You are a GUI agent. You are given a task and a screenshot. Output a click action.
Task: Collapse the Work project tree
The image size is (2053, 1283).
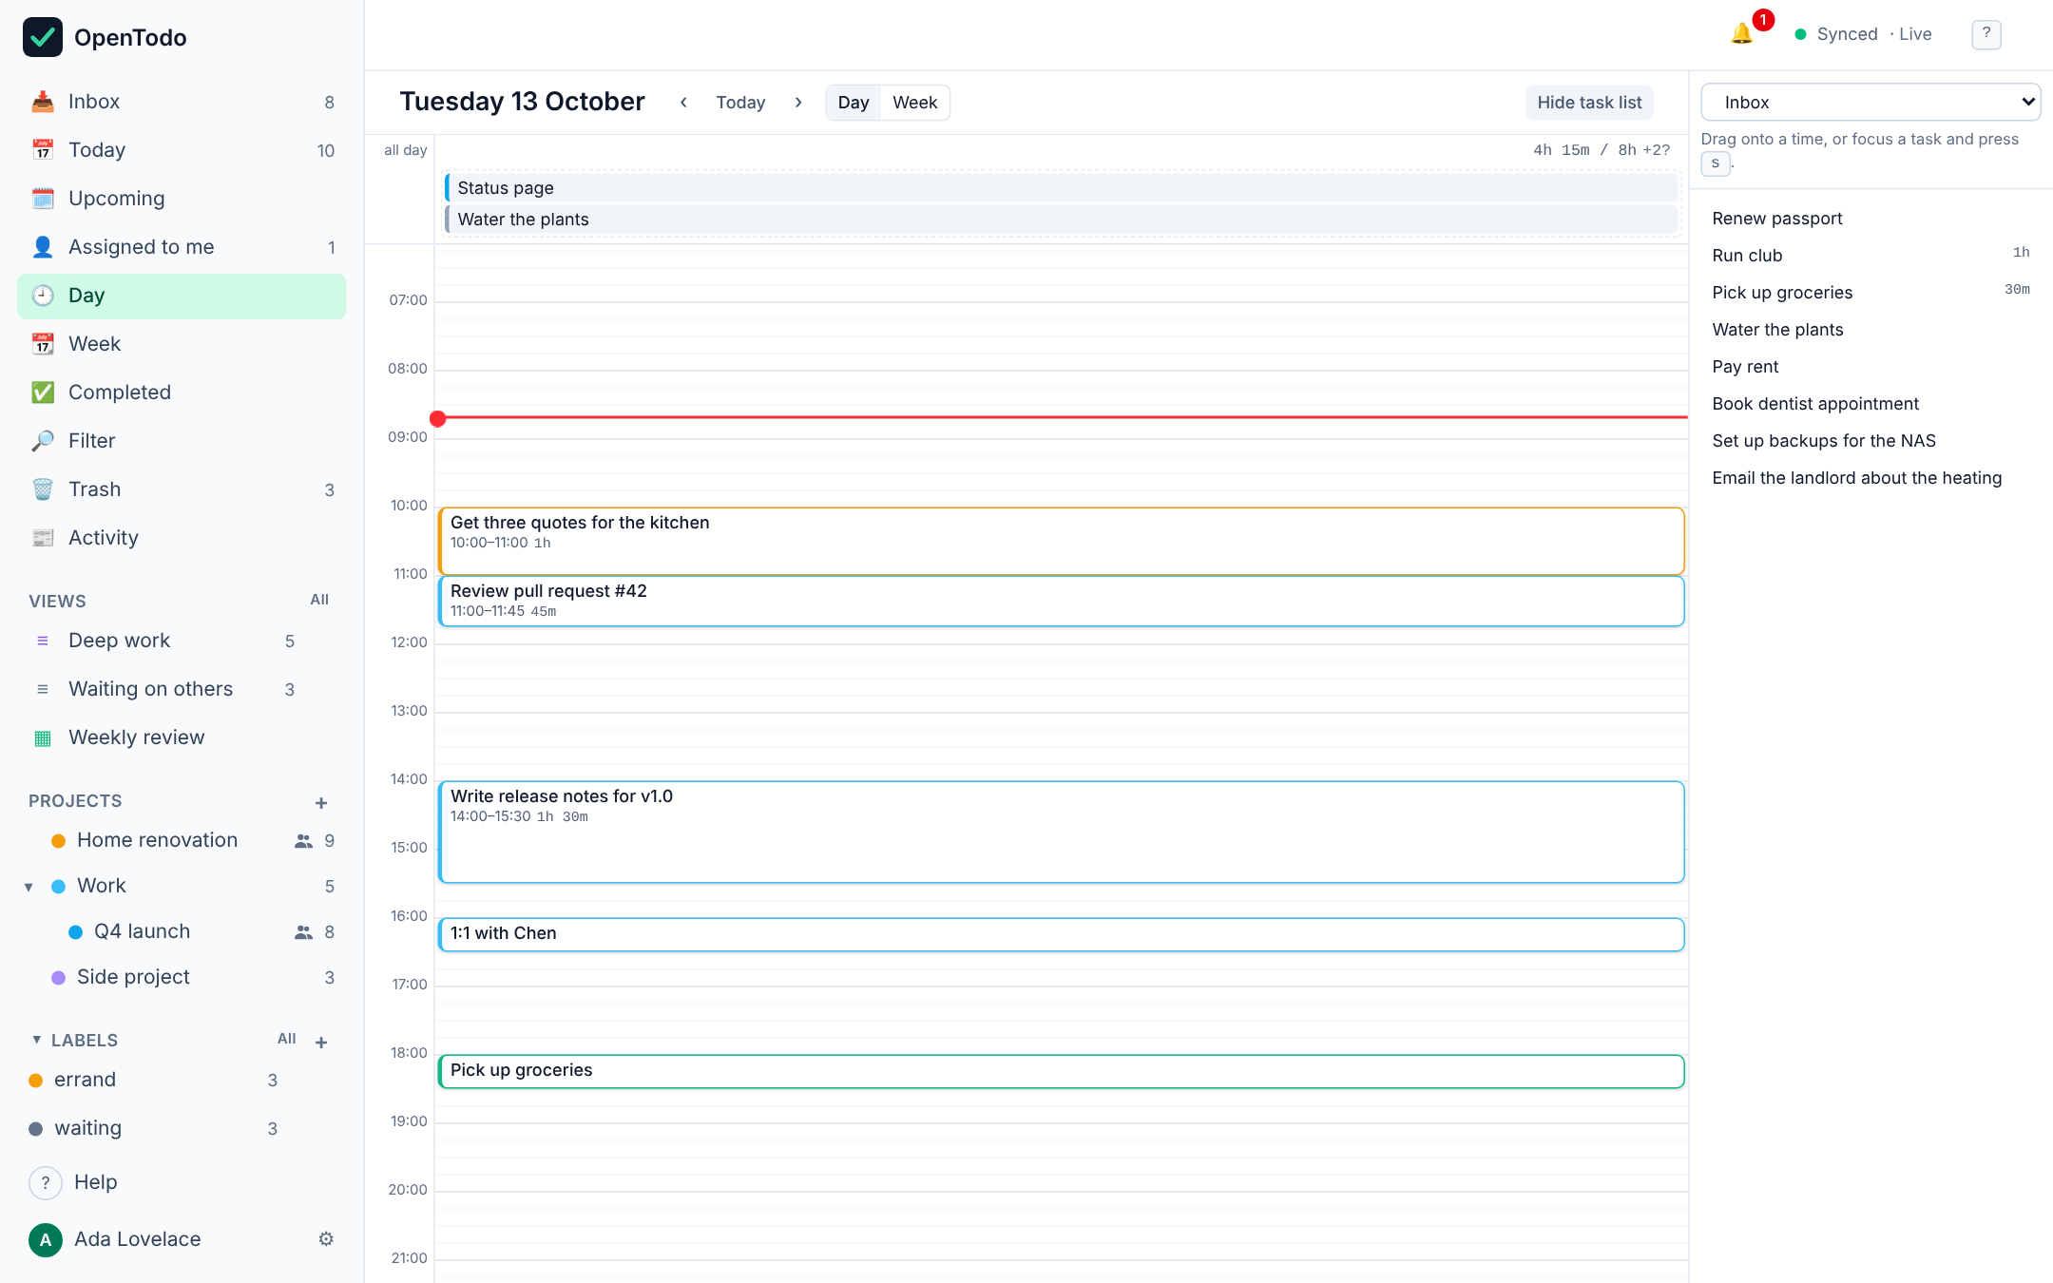click(x=29, y=887)
